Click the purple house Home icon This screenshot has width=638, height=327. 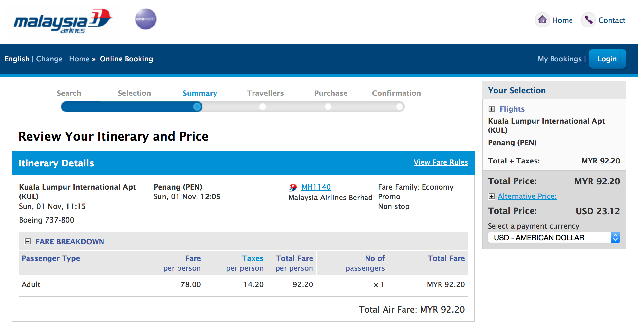542,20
